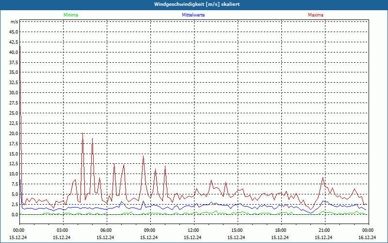This screenshot has height=243, width=388.
Task: Click the '12:00' time axis label
Action: tap(194, 230)
